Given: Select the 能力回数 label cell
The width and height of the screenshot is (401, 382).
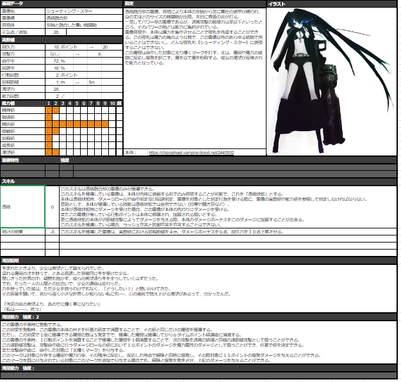Looking at the screenshot, I should (x=23, y=96).
